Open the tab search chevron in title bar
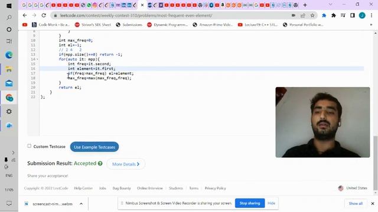 coord(330,4)
